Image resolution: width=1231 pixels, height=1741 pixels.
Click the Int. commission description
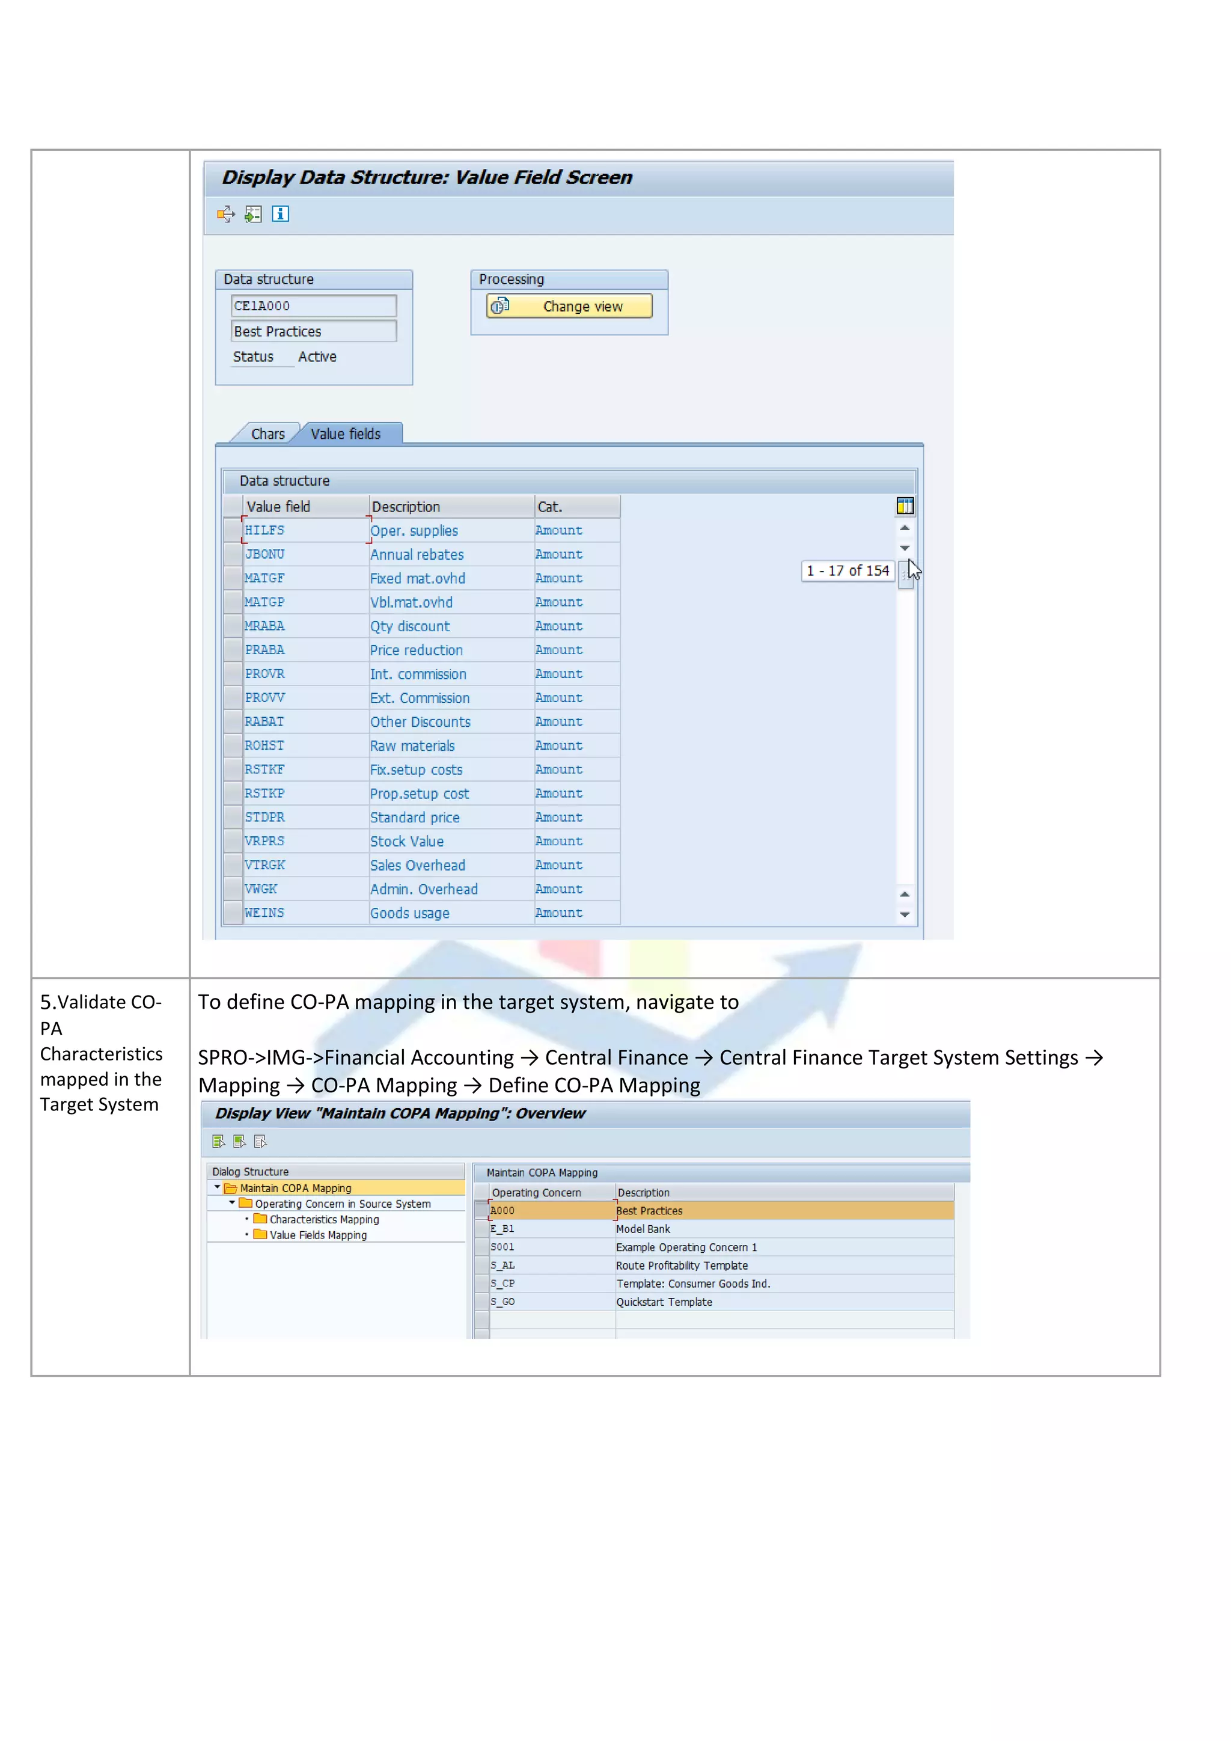point(418,675)
